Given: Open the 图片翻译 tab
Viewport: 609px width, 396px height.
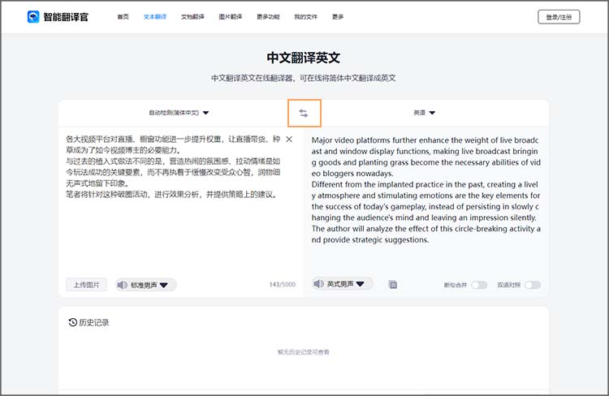Looking at the screenshot, I should coord(230,16).
